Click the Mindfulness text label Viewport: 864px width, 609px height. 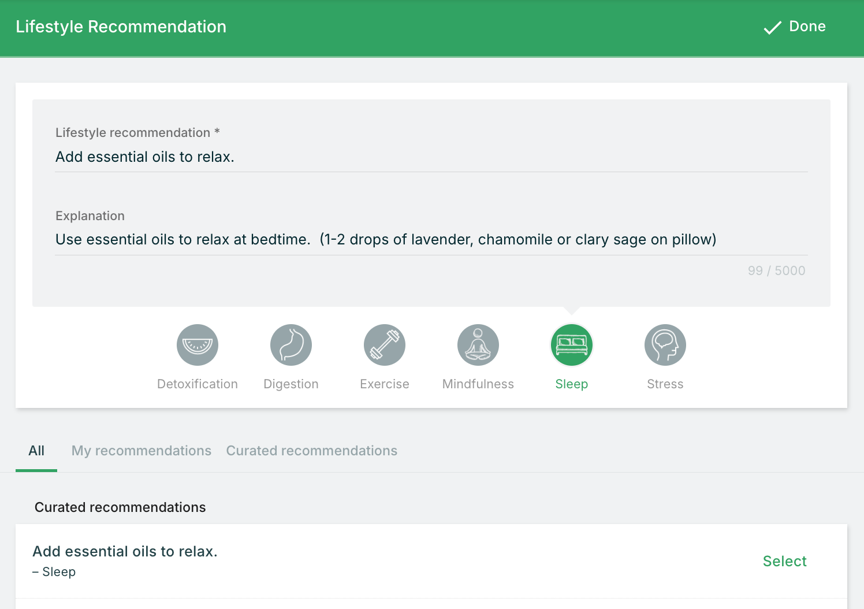click(x=478, y=384)
